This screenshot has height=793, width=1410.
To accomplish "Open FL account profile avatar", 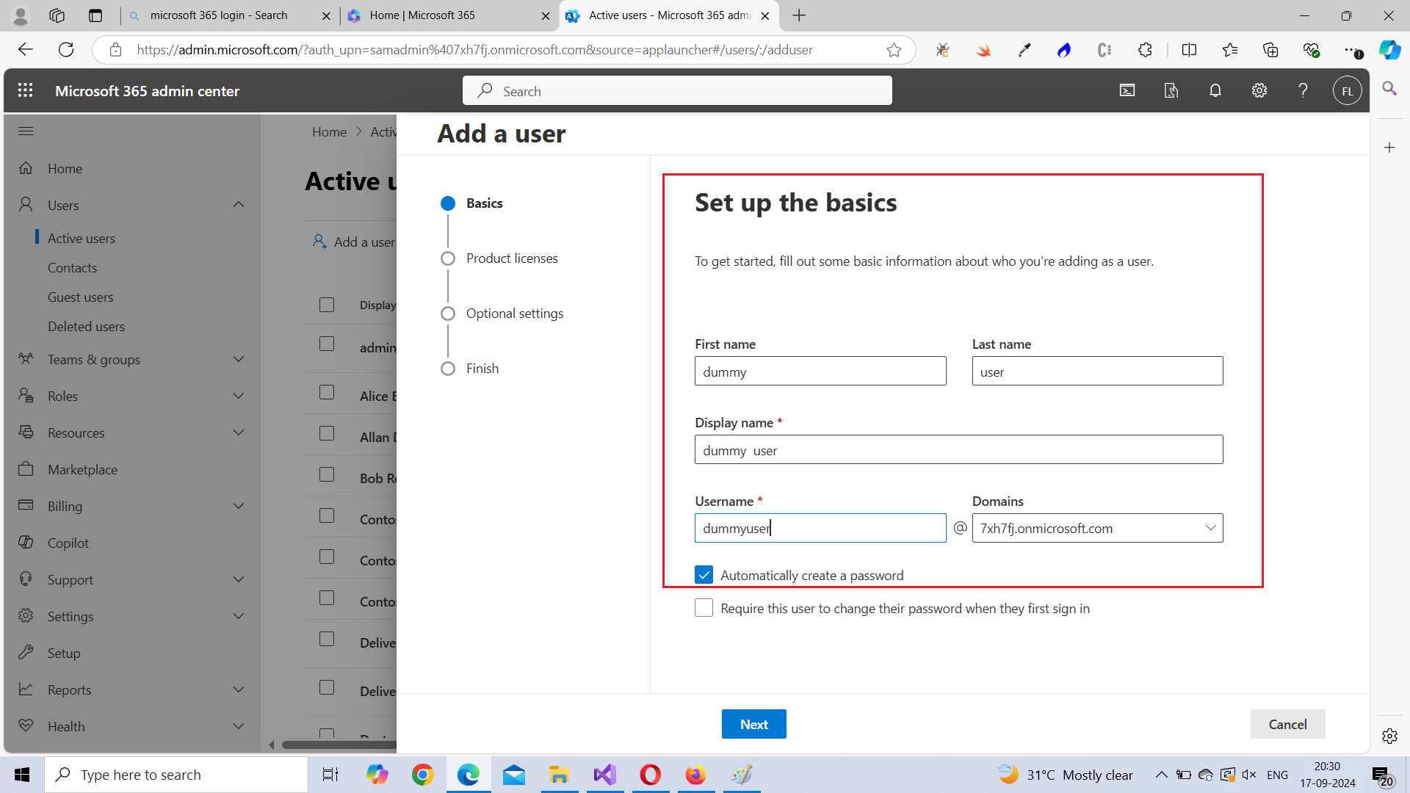I will coord(1347,91).
